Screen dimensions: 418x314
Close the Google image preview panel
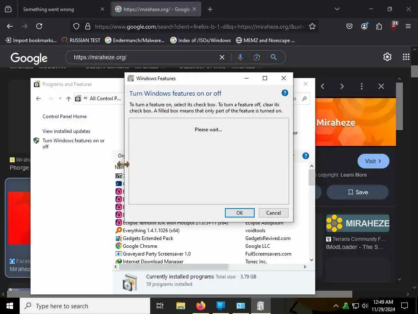[381, 86]
